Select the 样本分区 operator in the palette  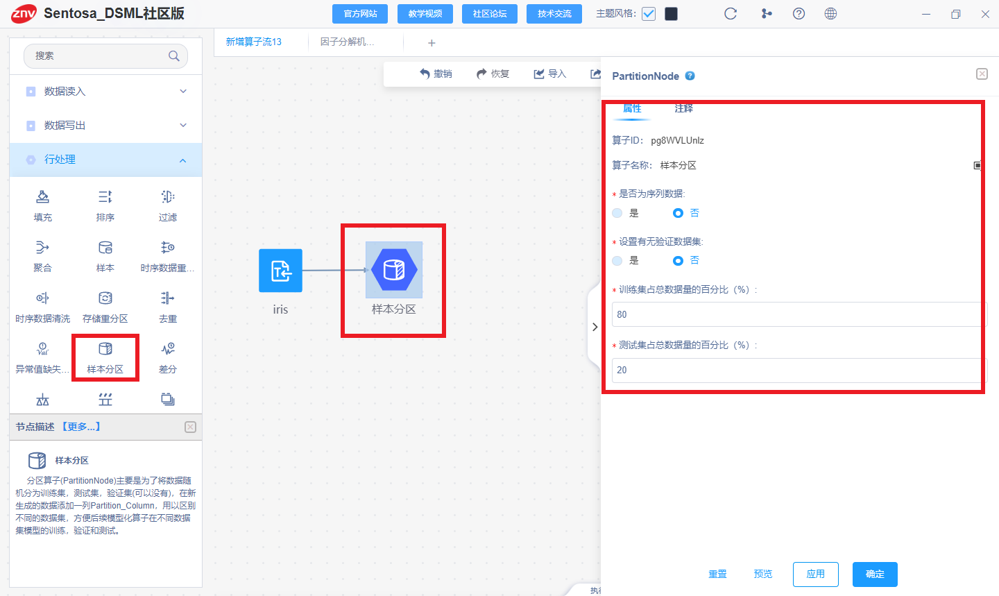(105, 357)
